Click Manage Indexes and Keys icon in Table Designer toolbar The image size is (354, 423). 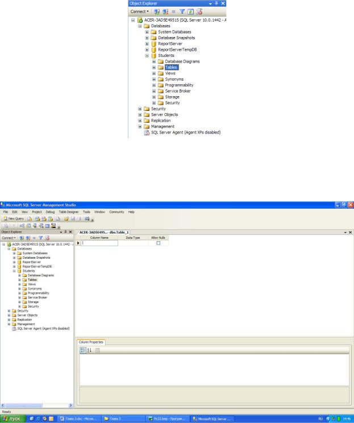coord(28,226)
